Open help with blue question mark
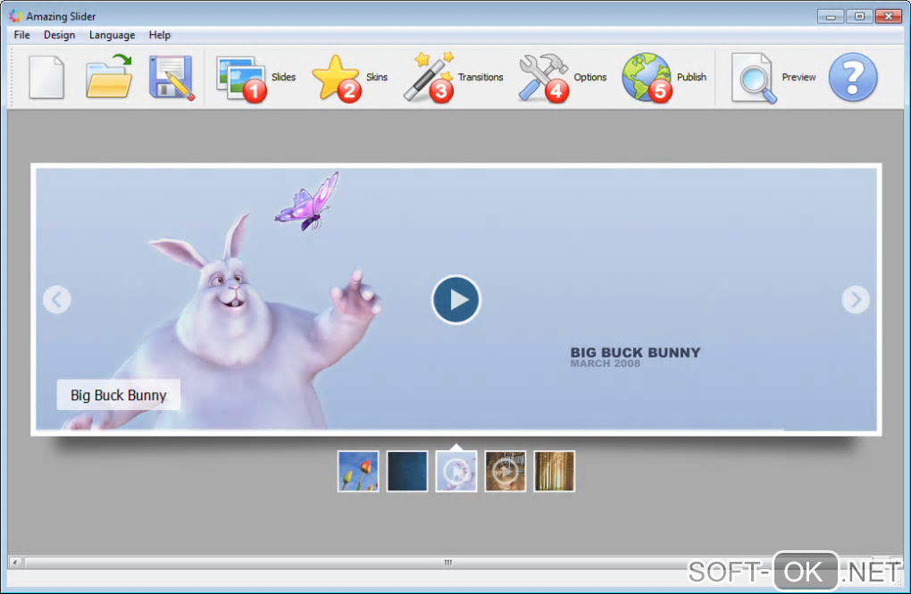The height and width of the screenshot is (594, 911). (852, 78)
